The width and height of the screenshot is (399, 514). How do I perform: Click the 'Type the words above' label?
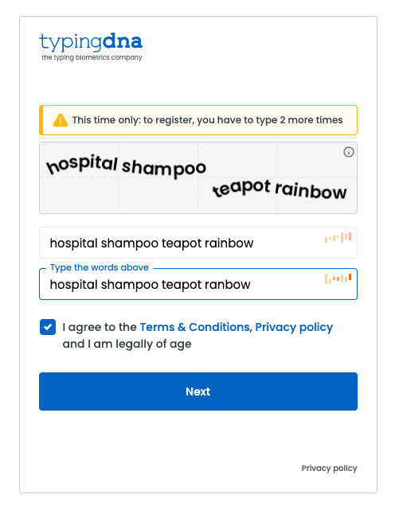[100, 267]
